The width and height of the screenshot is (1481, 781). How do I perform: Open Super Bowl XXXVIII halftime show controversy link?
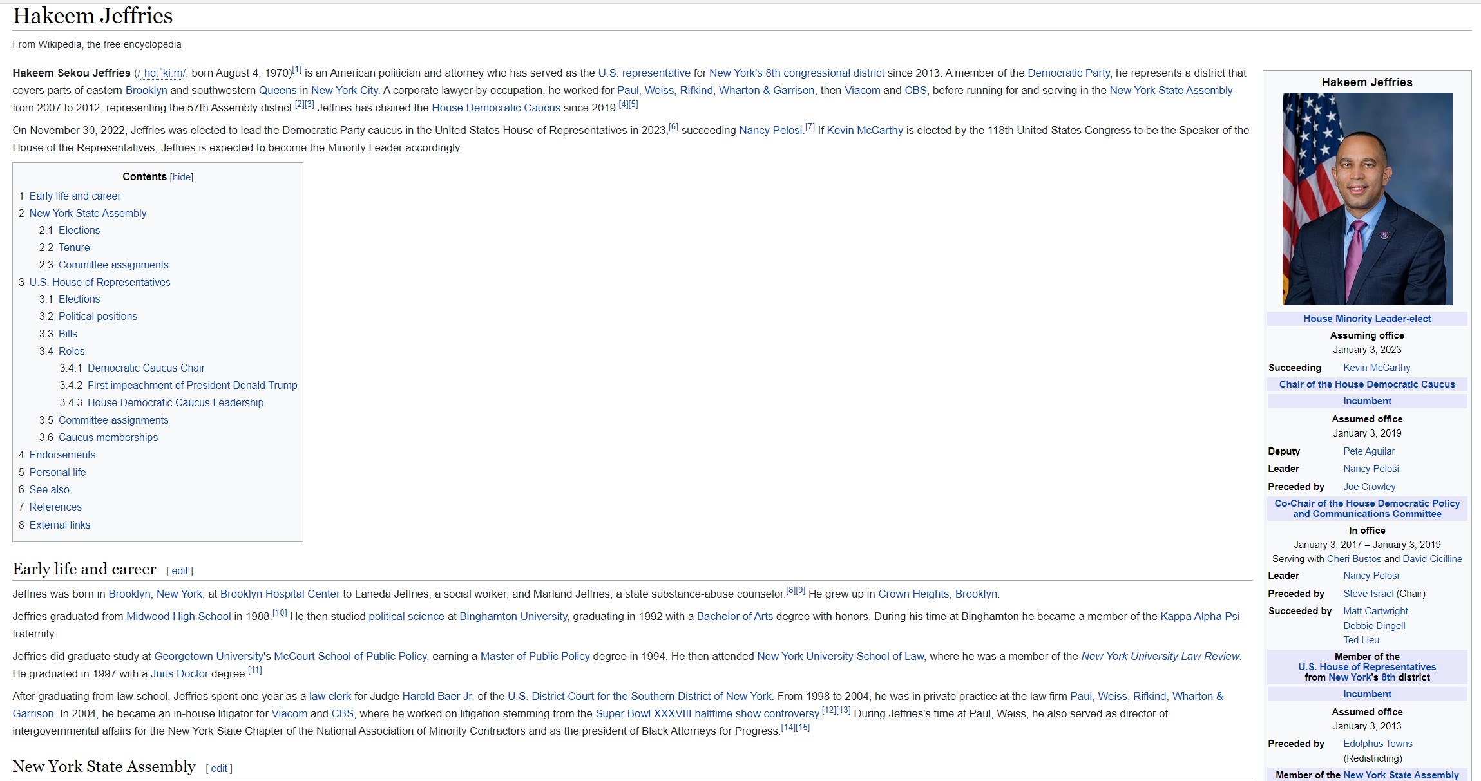coord(708,713)
